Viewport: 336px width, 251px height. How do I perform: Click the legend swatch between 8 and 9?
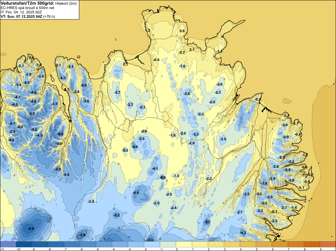(x=312, y=244)
